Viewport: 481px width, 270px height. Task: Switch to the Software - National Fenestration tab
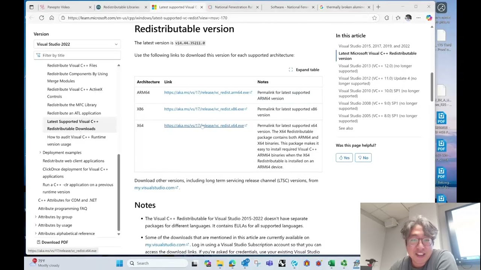pyautogui.click(x=289, y=7)
